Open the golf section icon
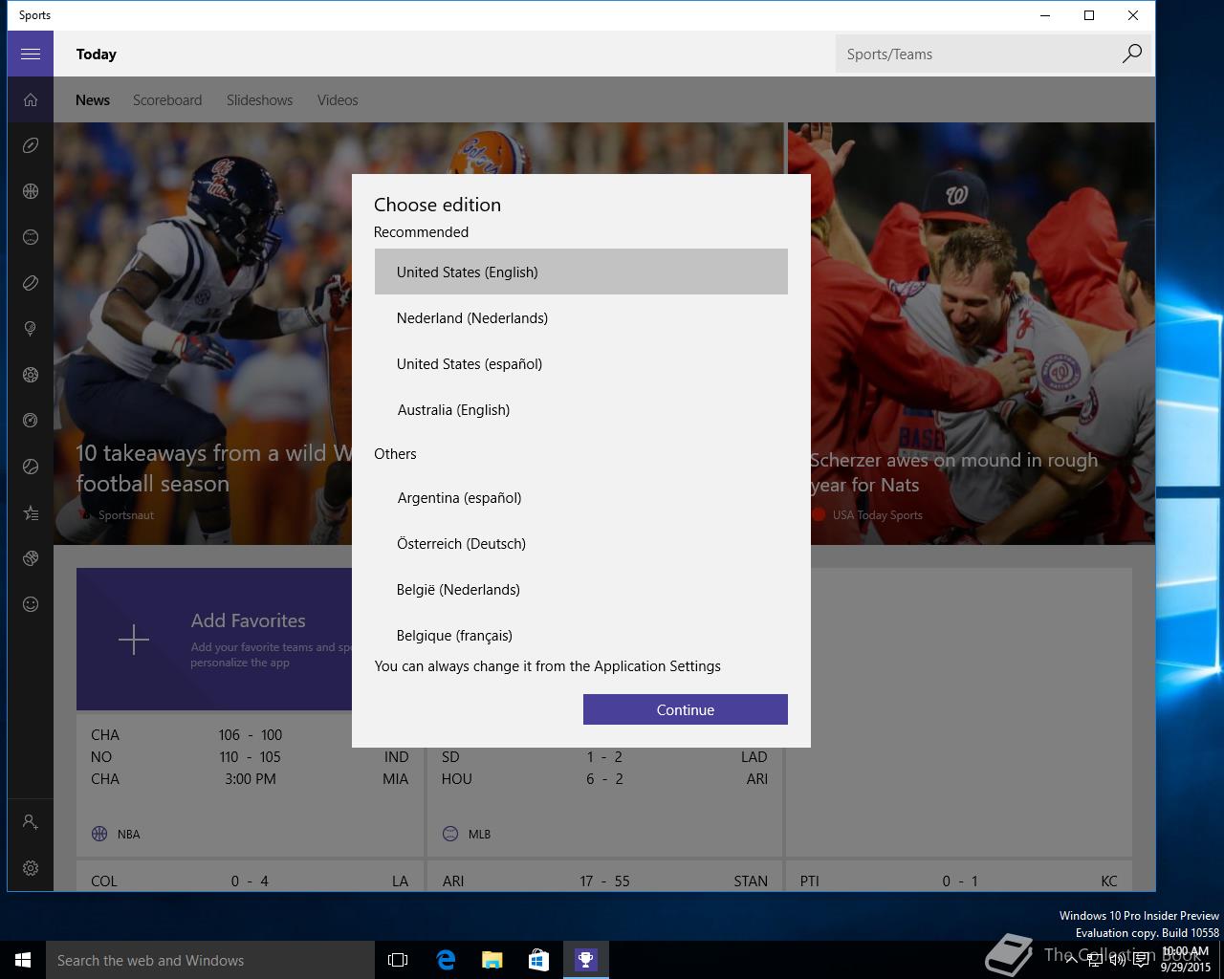1224x979 pixels. (31, 329)
